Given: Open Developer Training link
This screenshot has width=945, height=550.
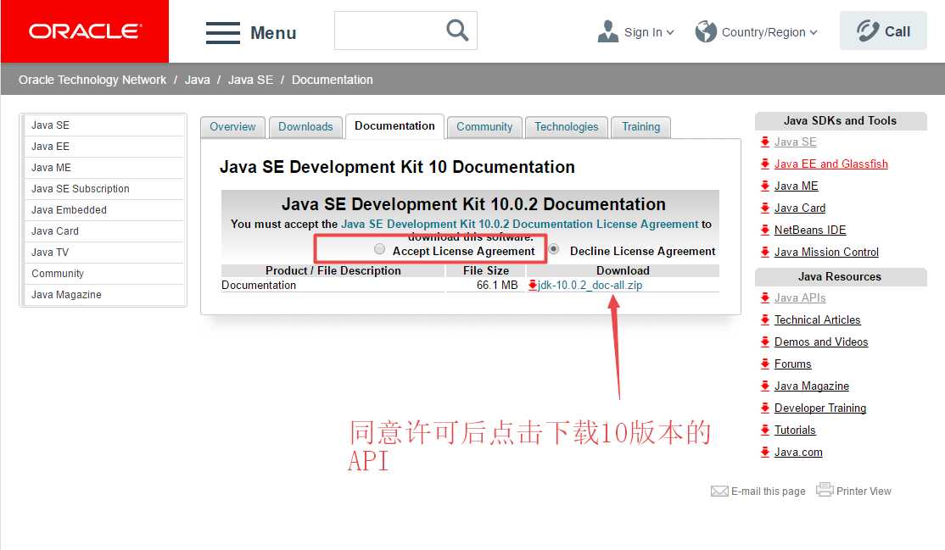Looking at the screenshot, I should pos(820,408).
